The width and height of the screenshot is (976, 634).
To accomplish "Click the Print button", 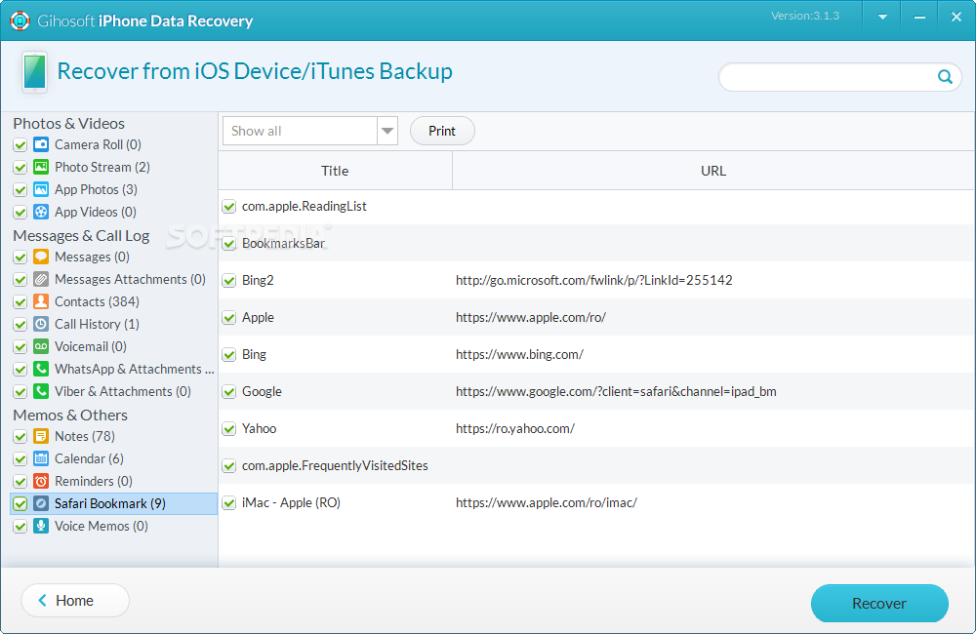I will pos(442,131).
